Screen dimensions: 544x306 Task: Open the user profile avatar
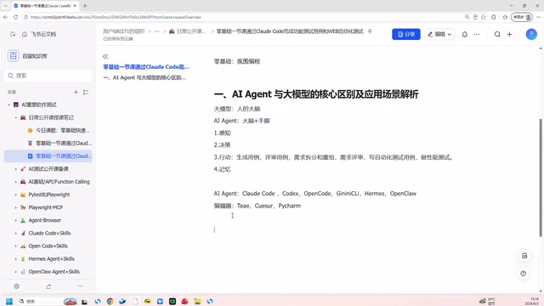coord(531,34)
